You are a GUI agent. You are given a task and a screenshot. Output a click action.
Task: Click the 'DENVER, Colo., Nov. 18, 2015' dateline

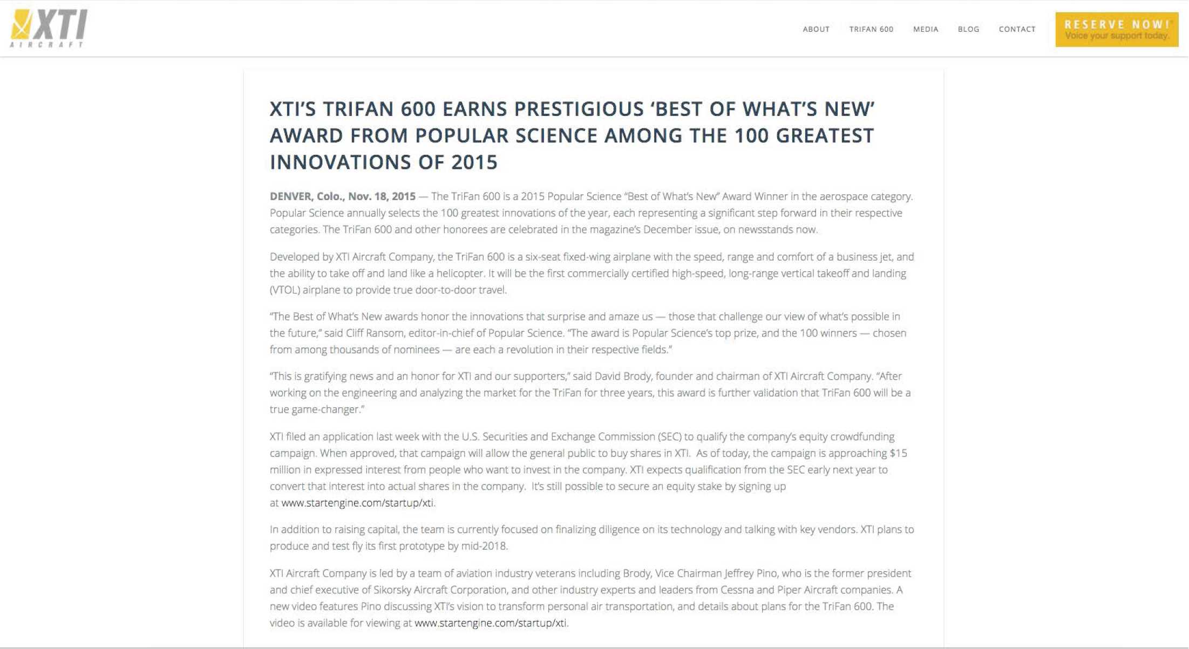(343, 196)
